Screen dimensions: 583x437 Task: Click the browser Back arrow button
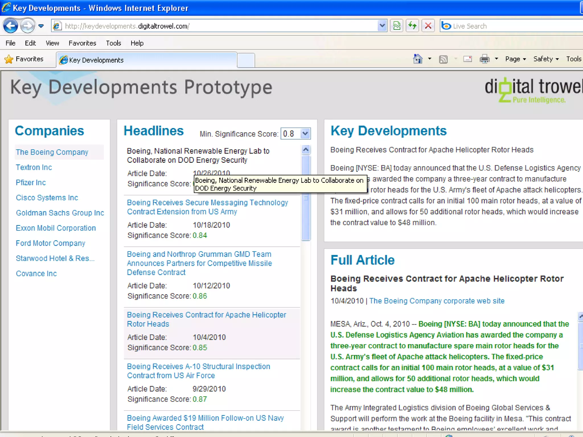11,26
